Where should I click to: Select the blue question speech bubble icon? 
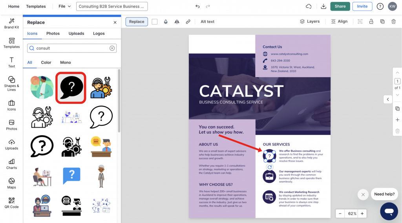pyautogui.click(x=71, y=176)
